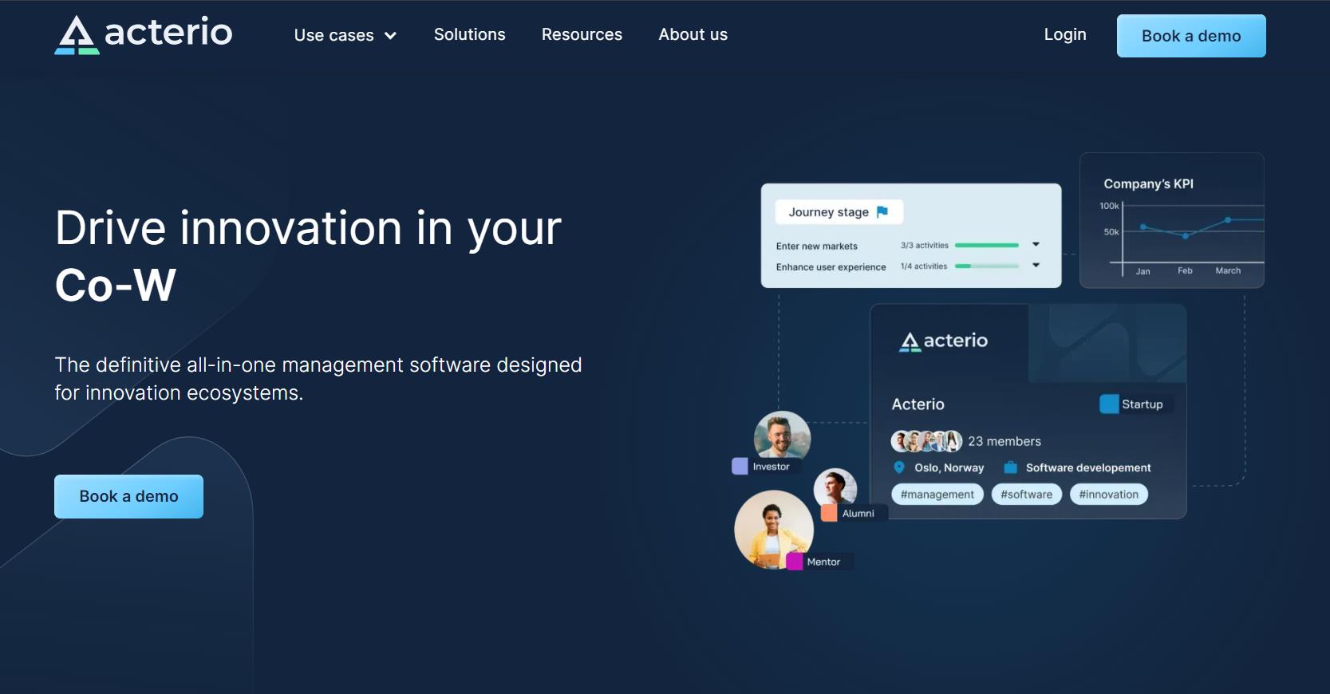1330x694 pixels.
Task: Click the acterio logo on the profile card
Action: pyautogui.click(x=944, y=341)
